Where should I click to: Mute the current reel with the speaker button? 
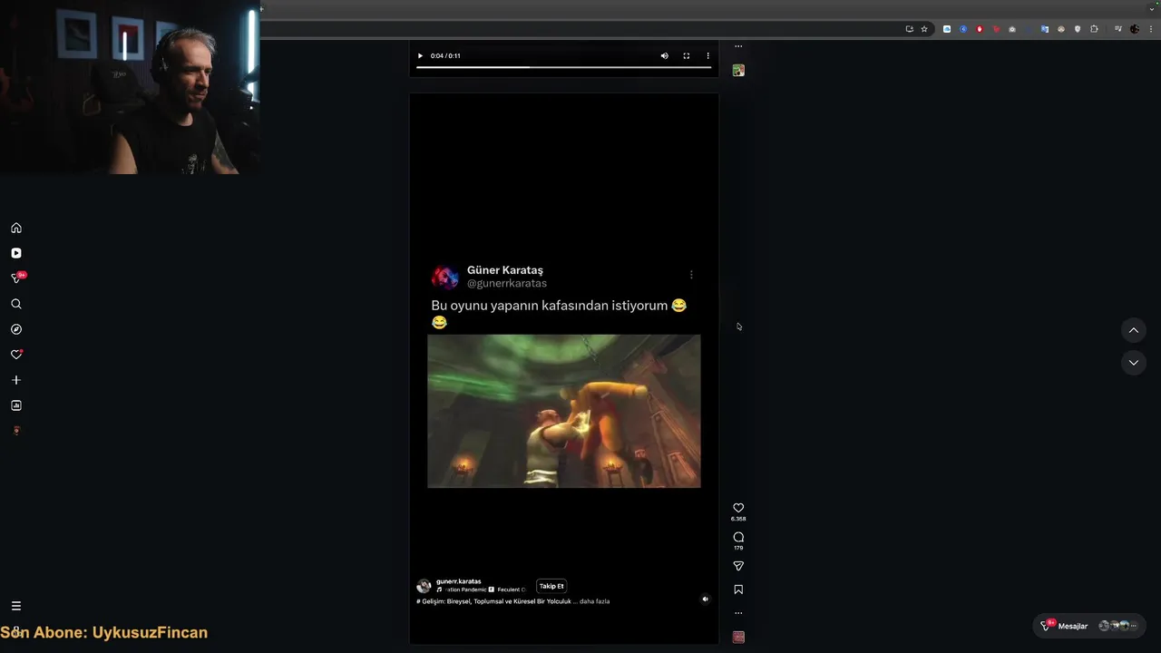[706, 599]
